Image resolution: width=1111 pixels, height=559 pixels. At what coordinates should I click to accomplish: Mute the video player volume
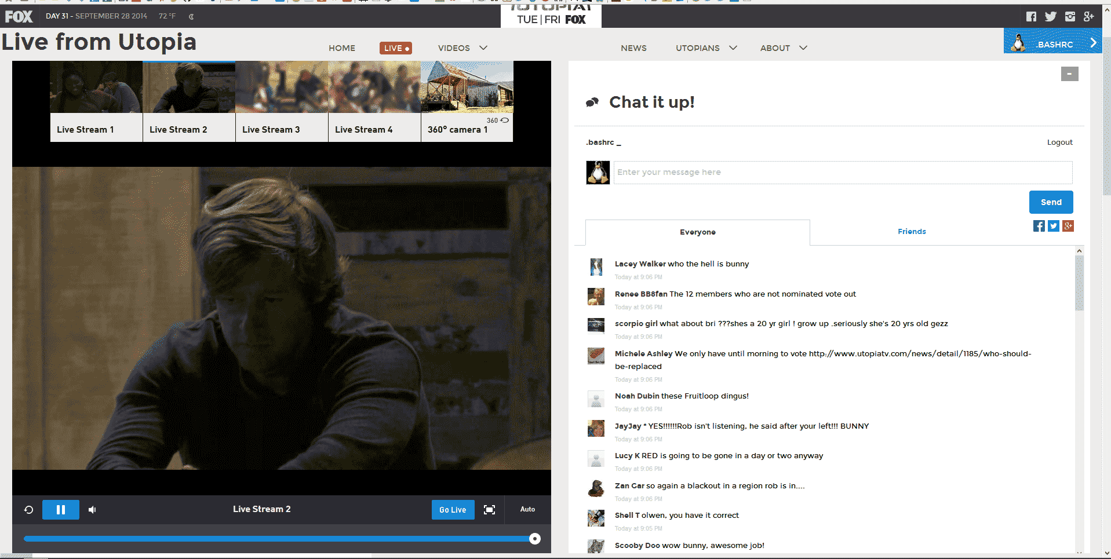92,510
